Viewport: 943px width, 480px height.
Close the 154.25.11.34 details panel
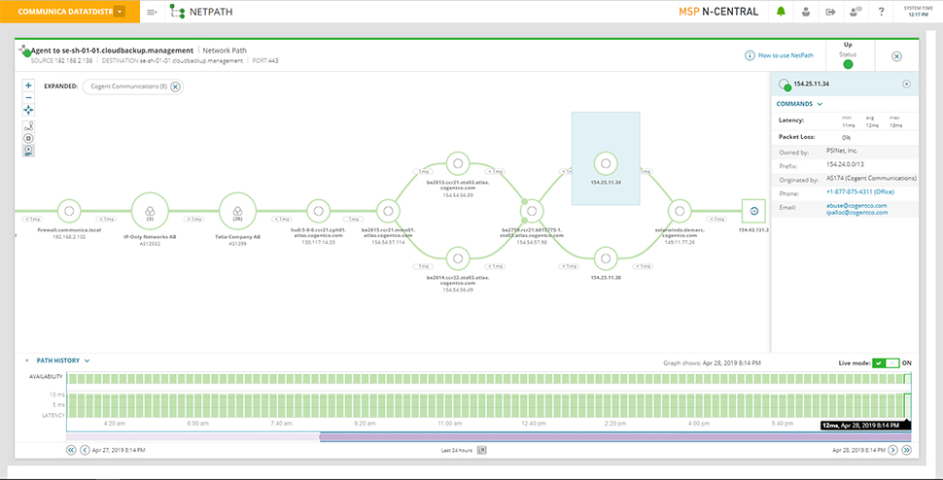(x=906, y=85)
